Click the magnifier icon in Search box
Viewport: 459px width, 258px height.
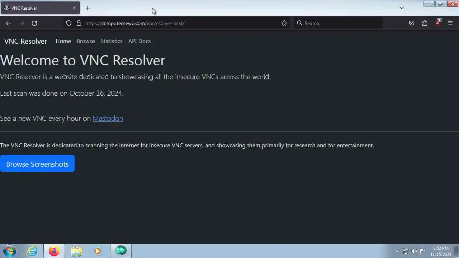[x=300, y=23]
